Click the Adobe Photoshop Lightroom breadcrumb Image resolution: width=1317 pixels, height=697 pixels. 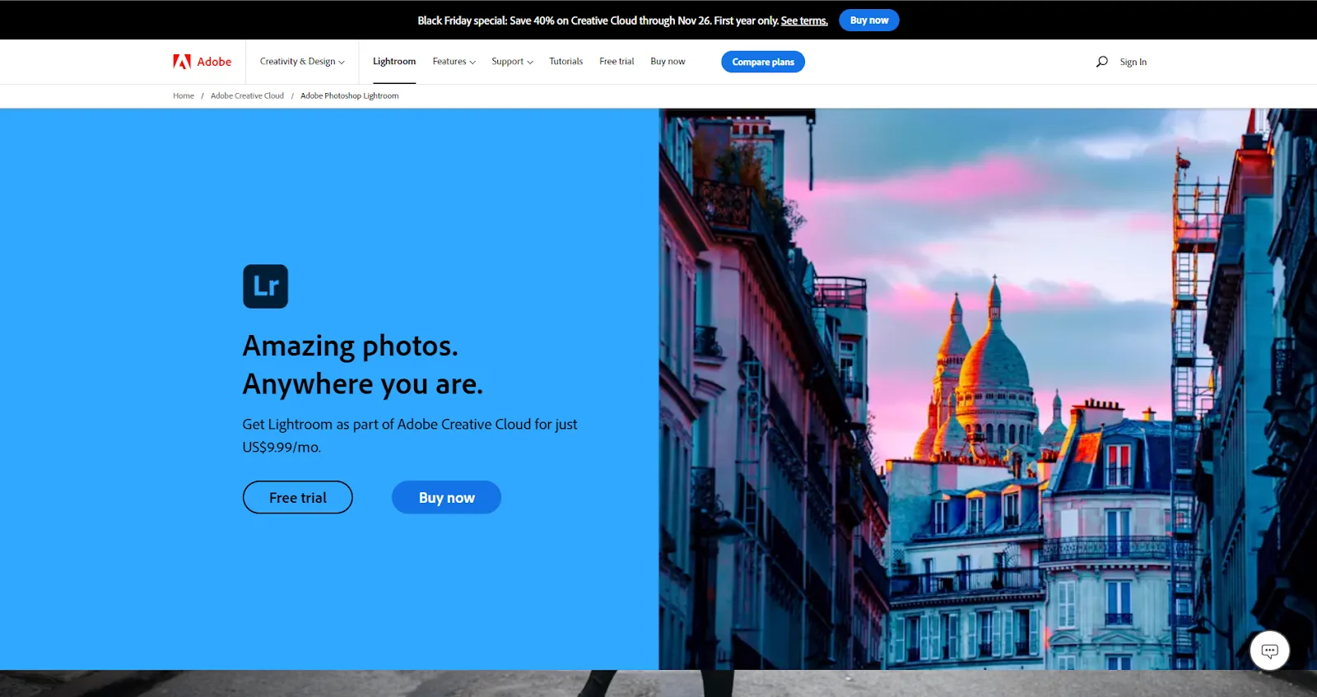pos(349,95)
